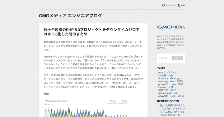Focus the Google custom search field
This screenshot has height=117, width=224.
pos(165,58)
